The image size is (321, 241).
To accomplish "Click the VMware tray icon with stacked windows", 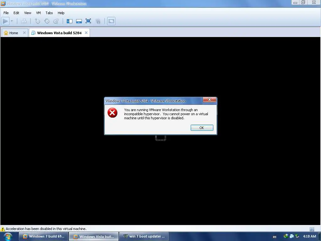I will (292, 236).
